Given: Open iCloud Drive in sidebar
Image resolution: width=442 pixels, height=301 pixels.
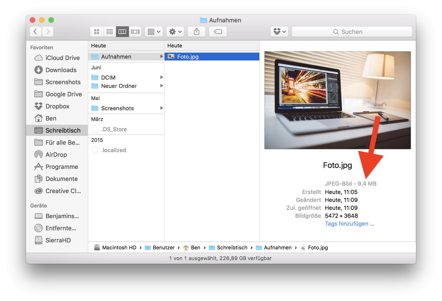Looking at the screenshot, I should pyautogui.click(x=57, y=58).
